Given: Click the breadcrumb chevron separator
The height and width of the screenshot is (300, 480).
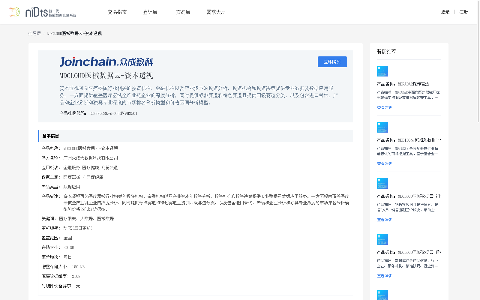Looking at the screenshot, I should pos(44,34).
